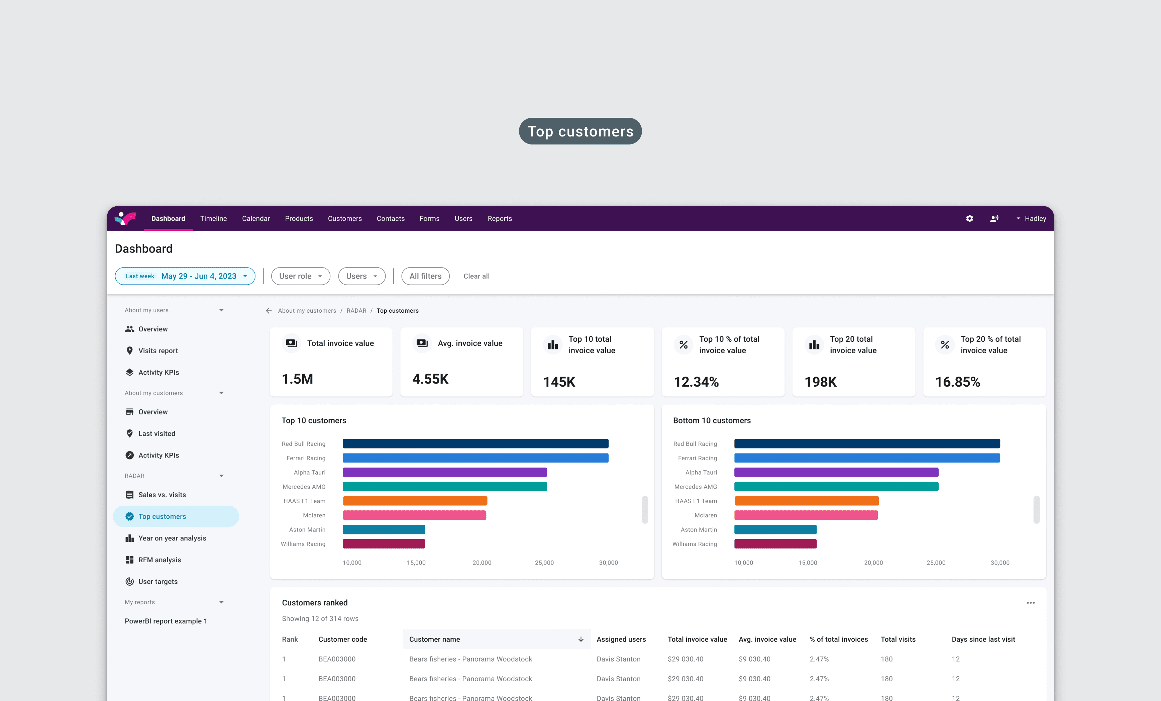Click the RADAR breadcrumb link

click(x=356, y=311)
